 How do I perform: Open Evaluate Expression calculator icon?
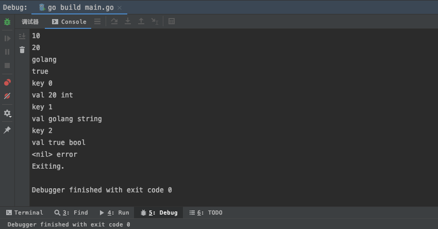(172, 22)
